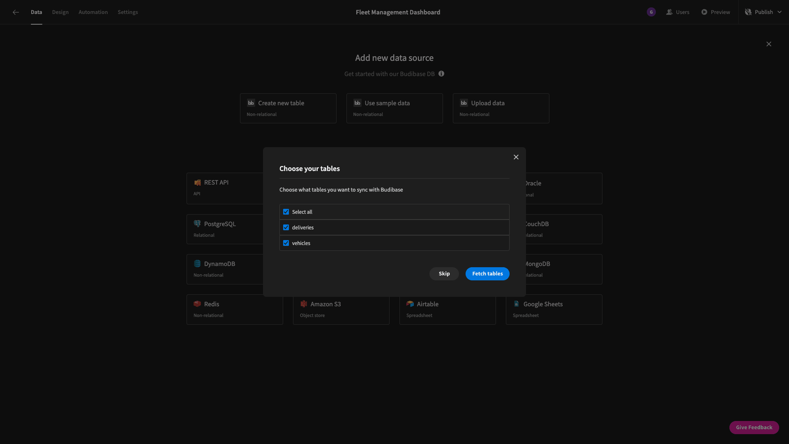
Task: Click the "vehicles" table name
Action: pos(301,243)
